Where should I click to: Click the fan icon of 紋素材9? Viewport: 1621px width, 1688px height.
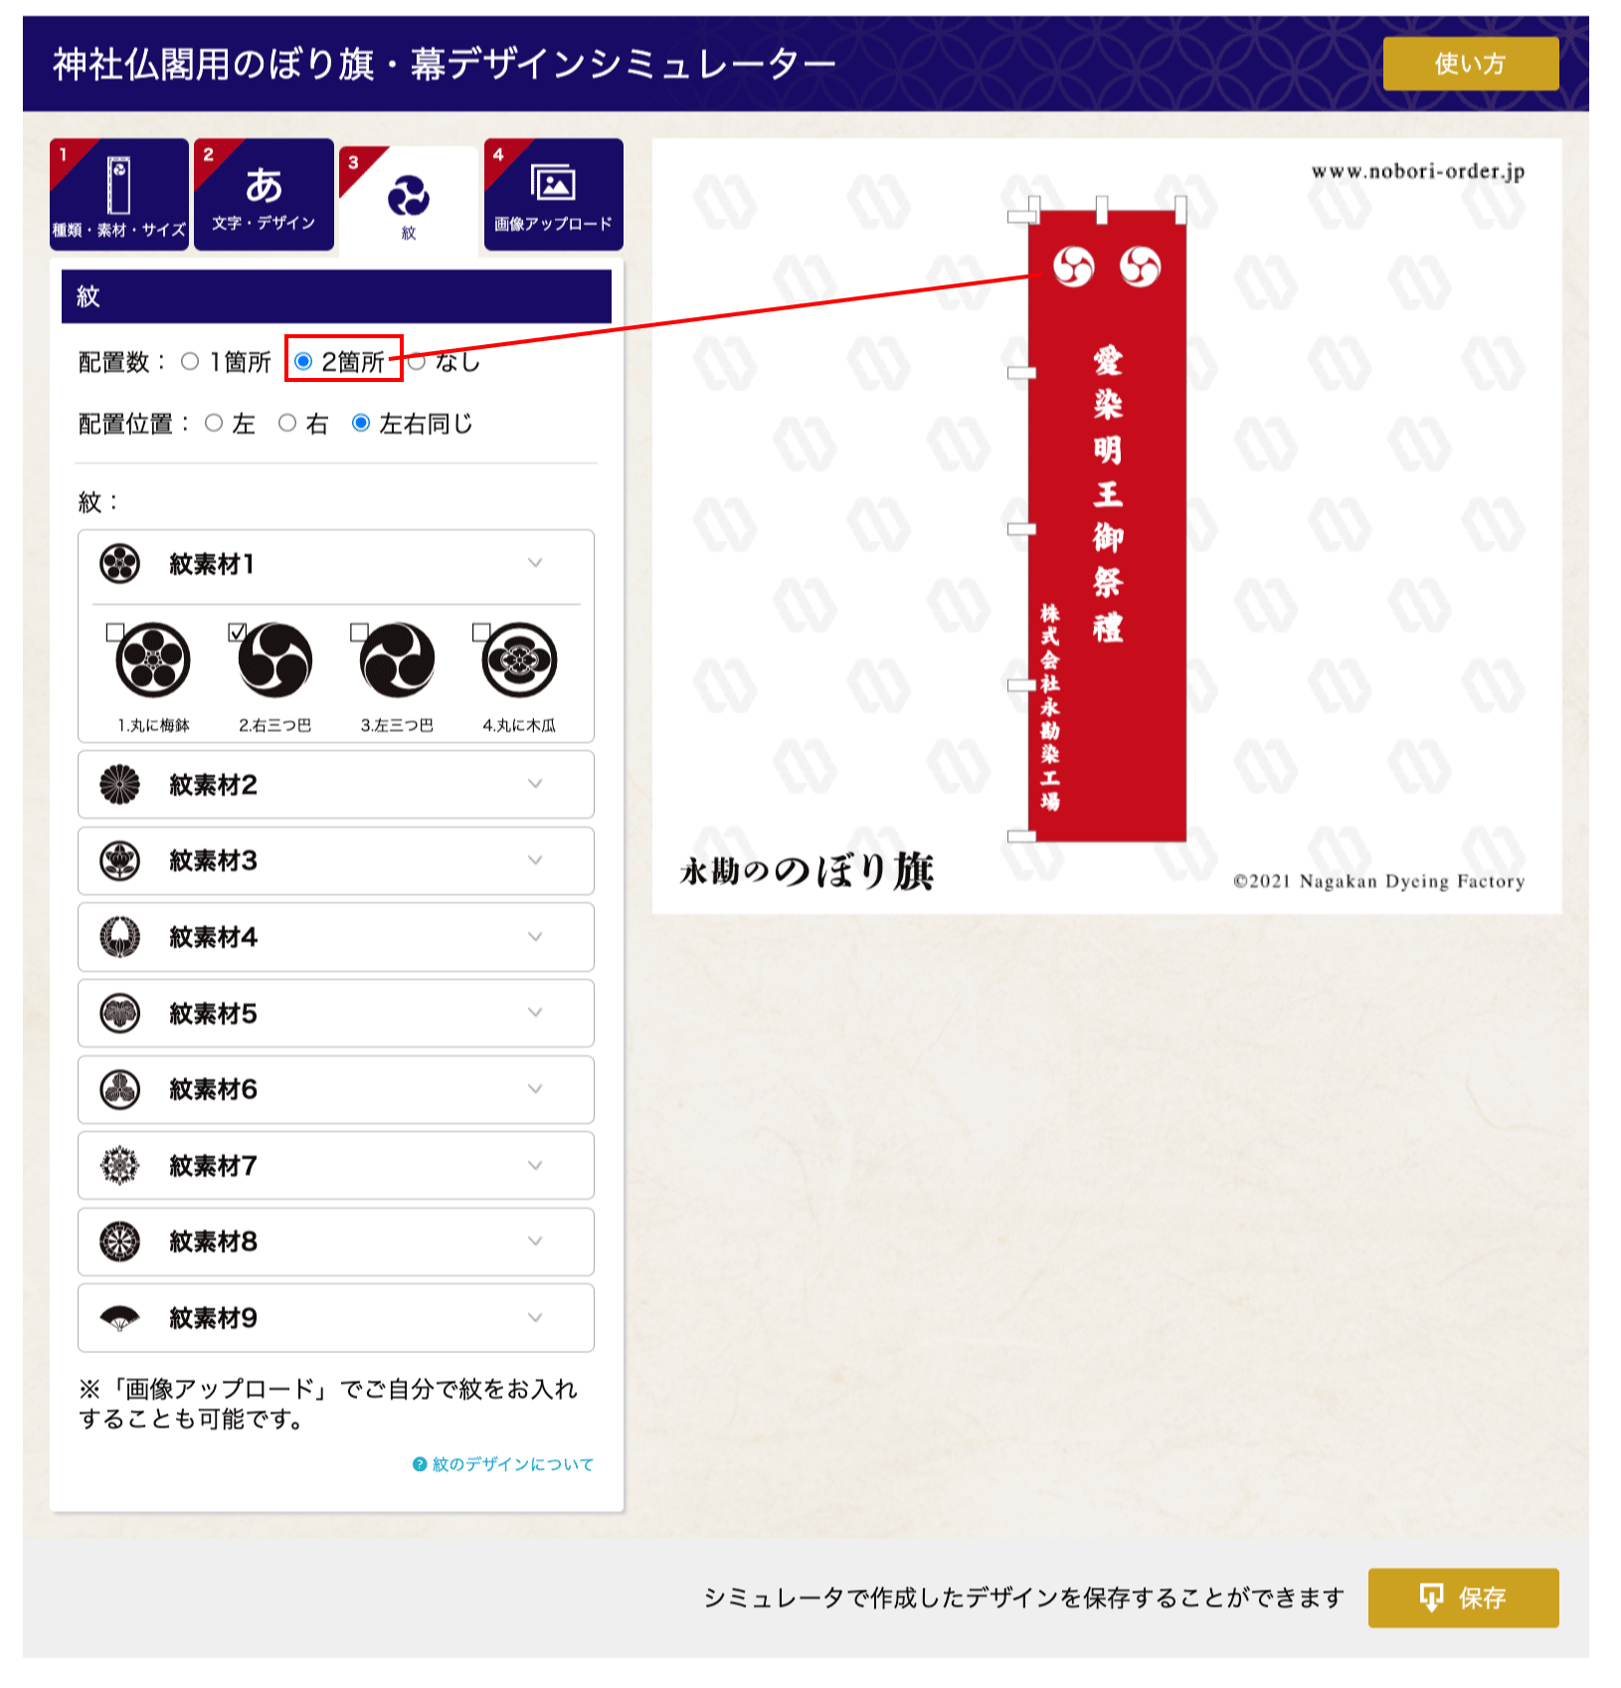(120, 1318)
